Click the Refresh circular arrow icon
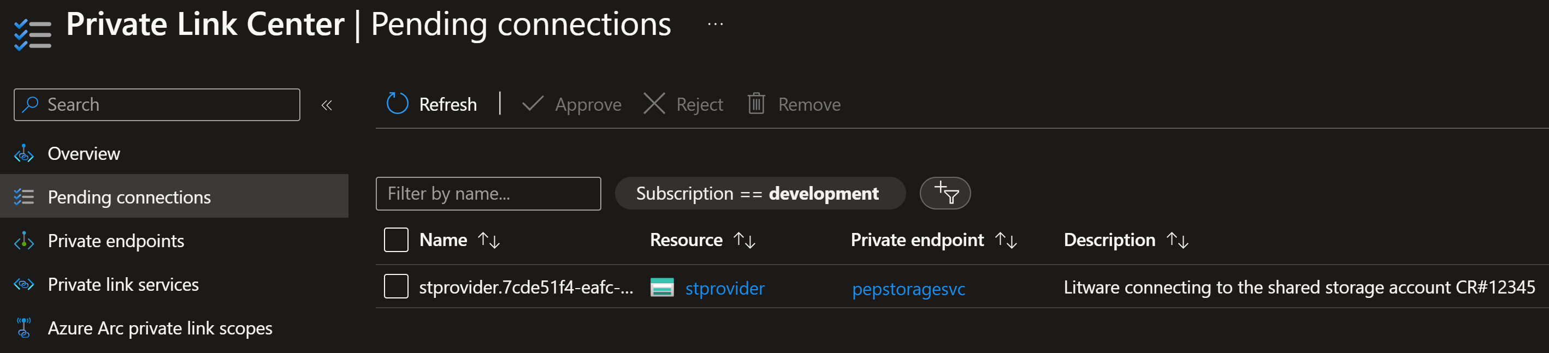This screenshot has height=353, width=1549. [x=397, y=103]
